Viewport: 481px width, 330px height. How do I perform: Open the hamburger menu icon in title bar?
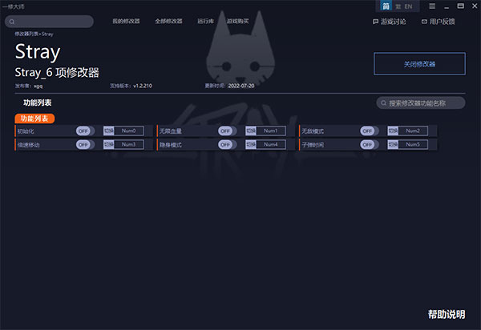(432, 6)
